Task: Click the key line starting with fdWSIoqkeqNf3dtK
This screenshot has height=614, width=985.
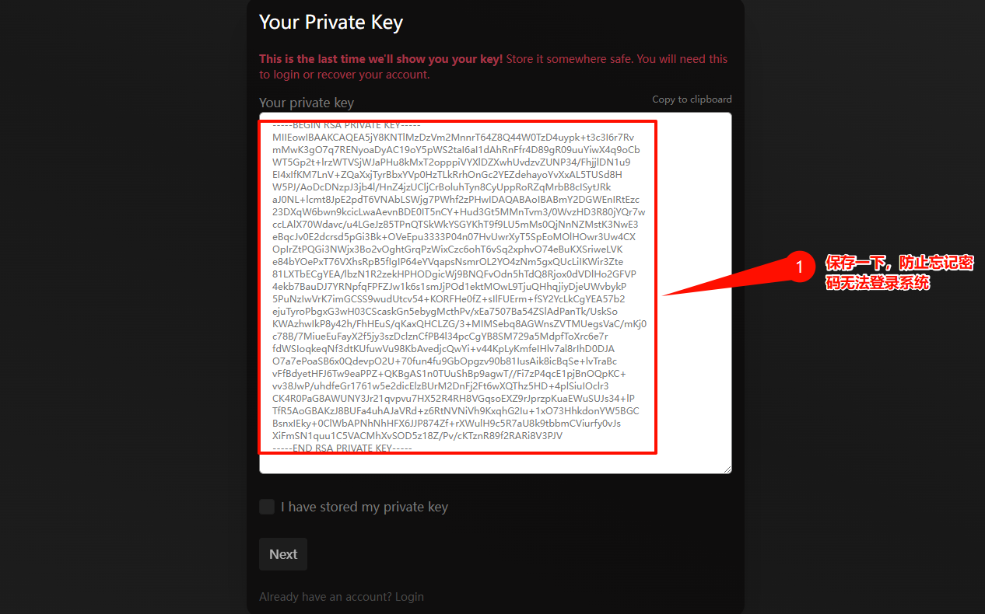Action: 443,349
